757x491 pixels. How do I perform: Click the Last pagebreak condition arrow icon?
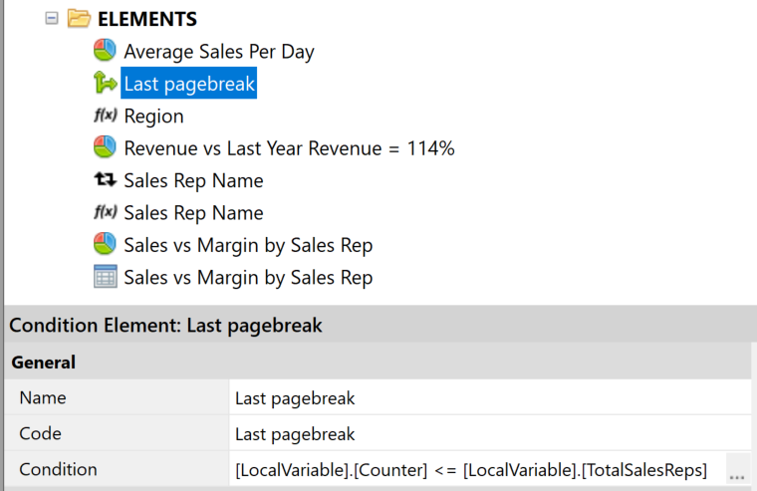tap(106, 85)
